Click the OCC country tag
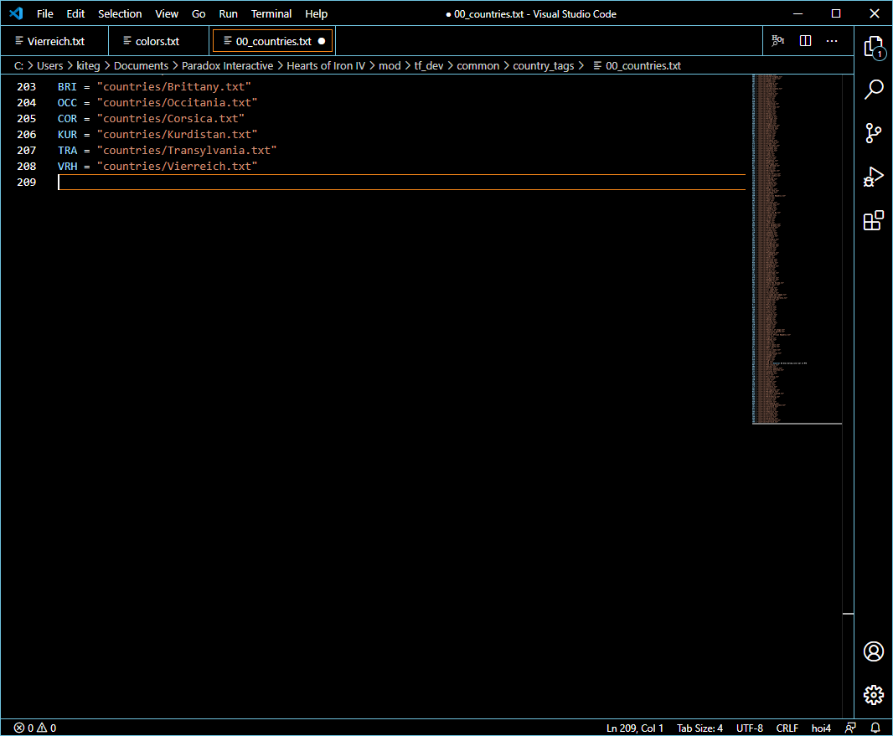 [67, 102]
